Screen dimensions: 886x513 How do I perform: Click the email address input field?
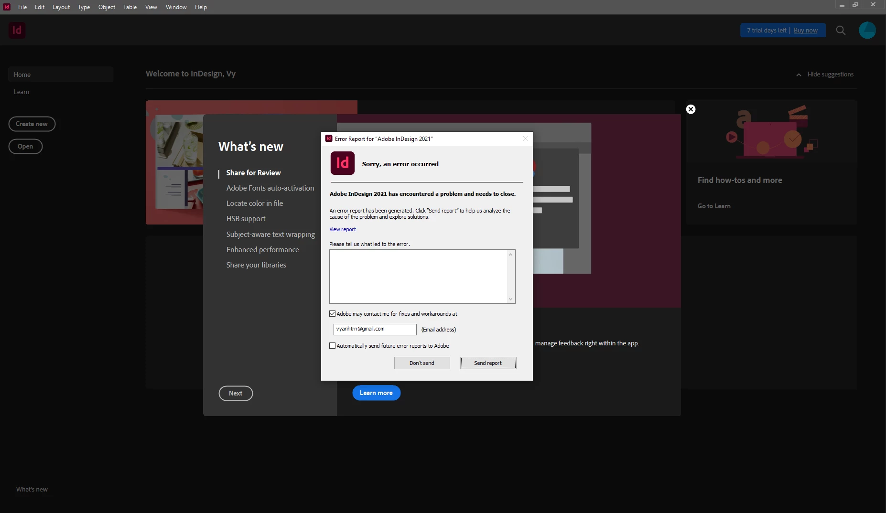(375, 329)
